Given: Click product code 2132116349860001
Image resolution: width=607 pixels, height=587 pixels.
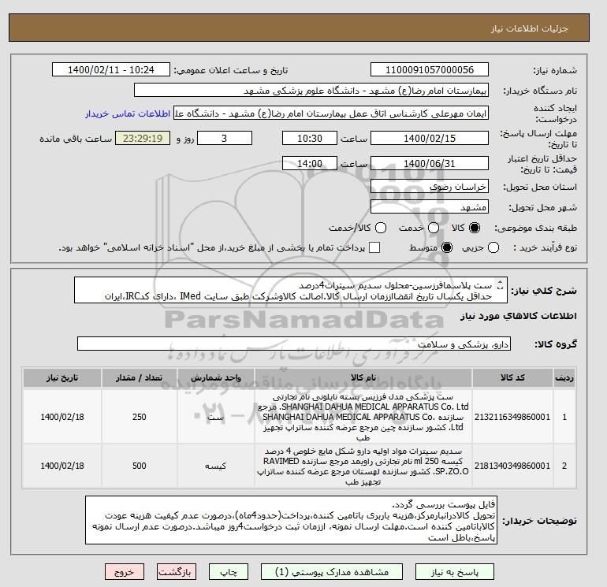Looking at the screenshot, I should [512, 417].
